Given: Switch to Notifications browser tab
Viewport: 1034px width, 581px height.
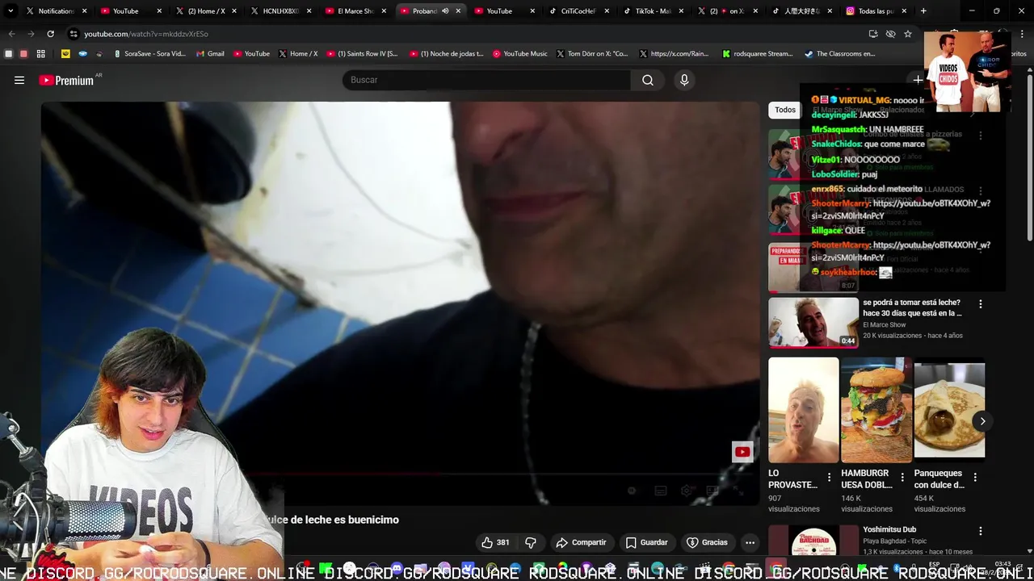Looking at the screenshot, I should pos(56,11).
